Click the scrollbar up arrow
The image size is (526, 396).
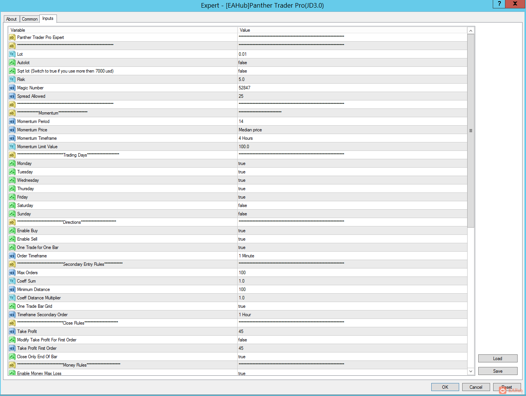click(471, 31)
